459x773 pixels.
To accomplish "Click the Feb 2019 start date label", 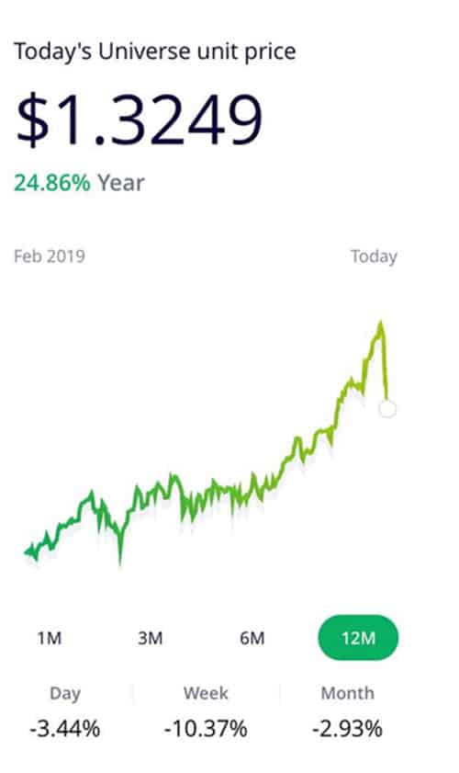I will pyautogui.click(x=50, y=256).
